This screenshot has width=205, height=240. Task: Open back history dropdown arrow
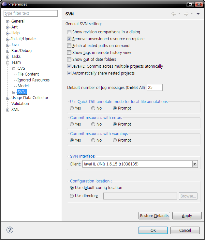tap(179, 14)
